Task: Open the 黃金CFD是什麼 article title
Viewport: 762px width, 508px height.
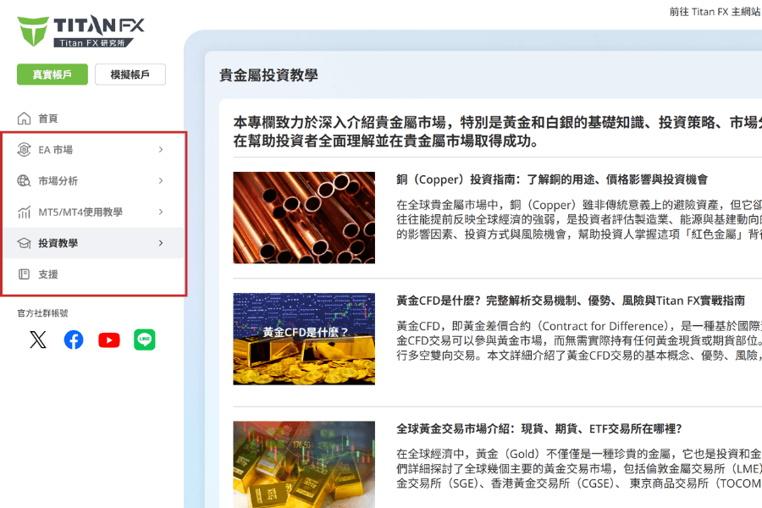Action: (571, 301)
